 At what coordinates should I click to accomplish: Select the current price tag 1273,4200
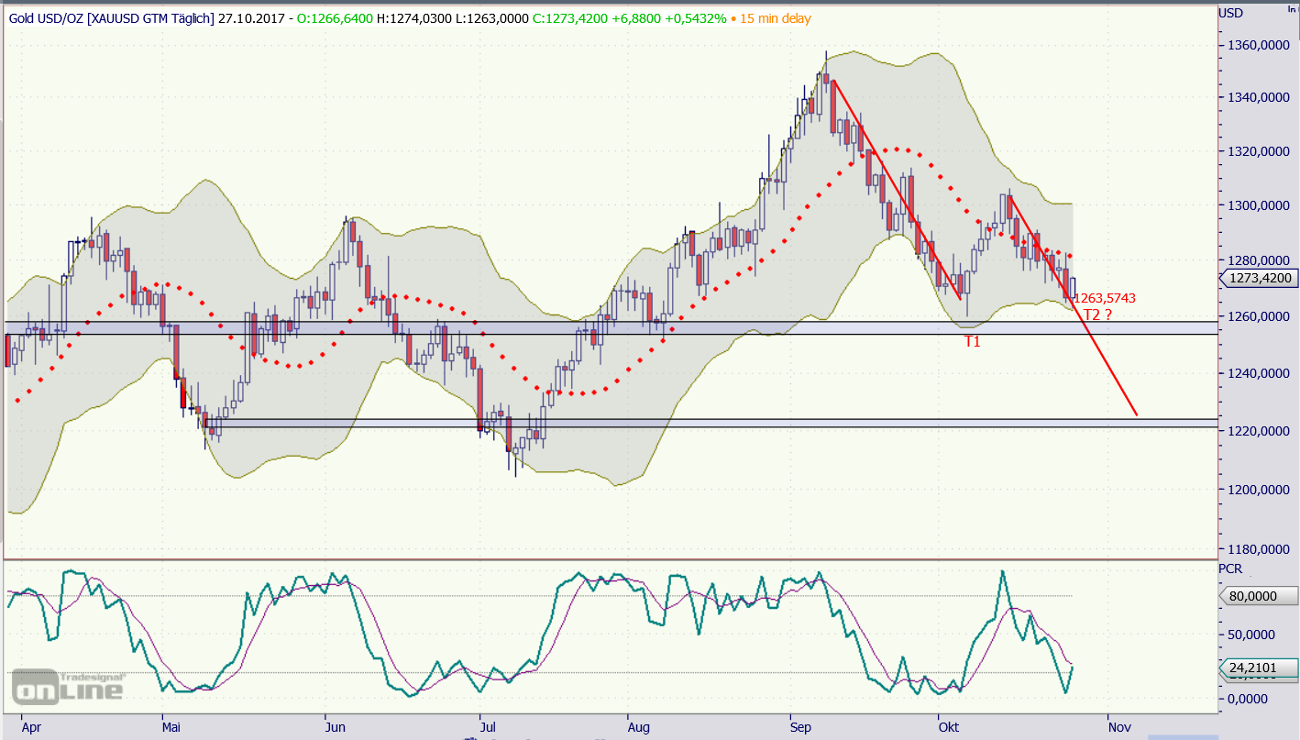click(x=1260, y=280)
